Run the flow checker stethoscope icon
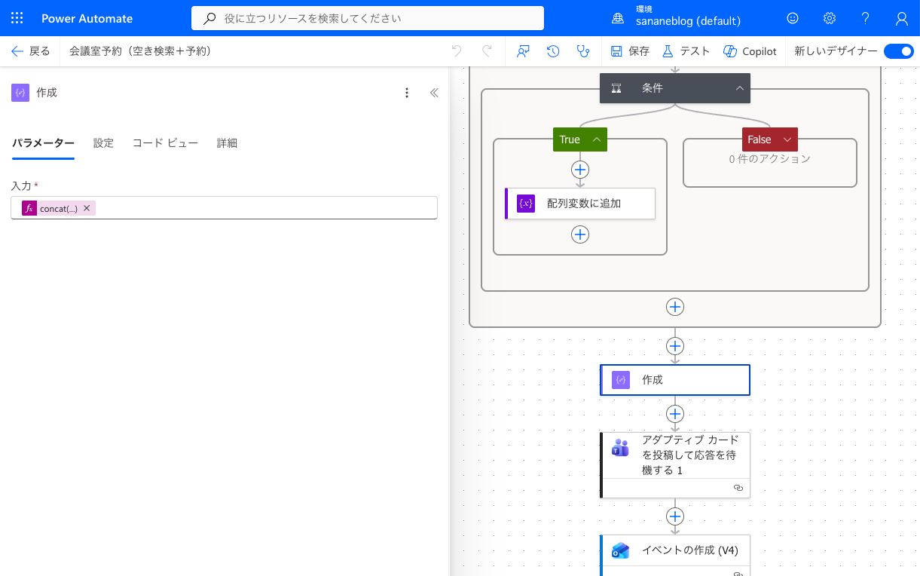This screenshot has width=920, height=576. [x=582, y=51]
